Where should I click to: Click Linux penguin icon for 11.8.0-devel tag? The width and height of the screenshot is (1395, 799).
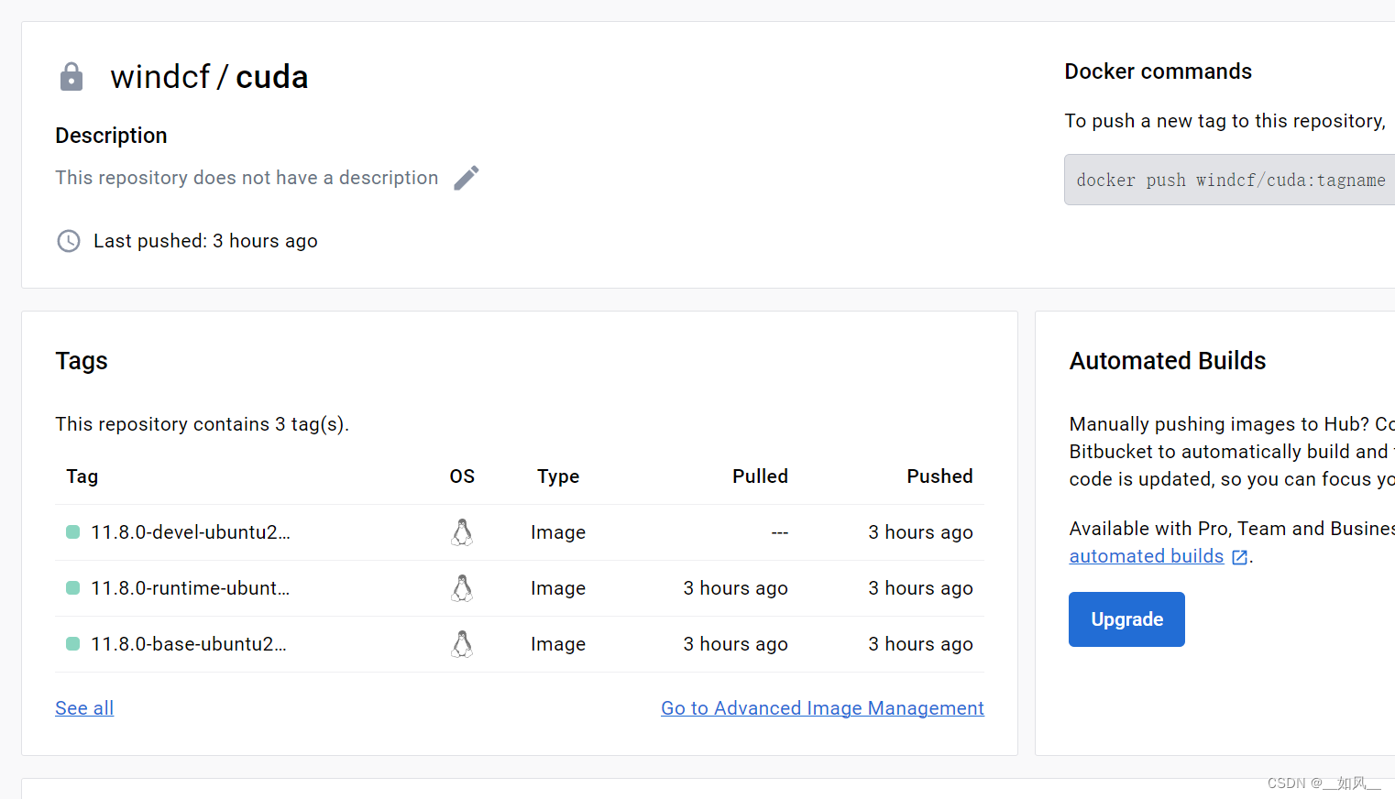[x=462, y=532]
